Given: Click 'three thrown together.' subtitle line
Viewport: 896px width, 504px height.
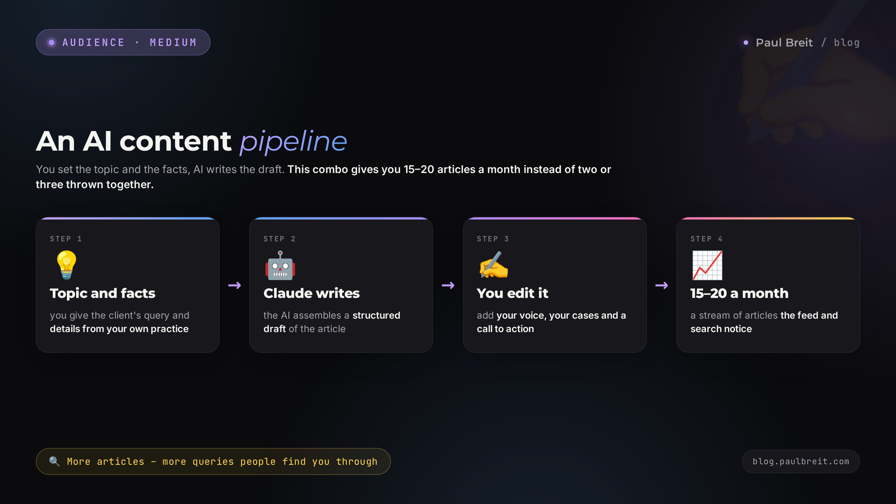Looking at the screenshot, I should tap(95, 184).
